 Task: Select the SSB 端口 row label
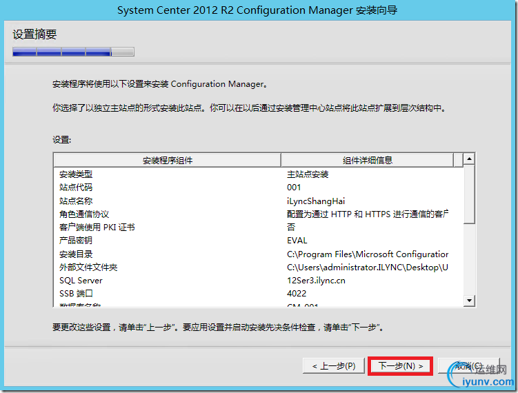click(76, 293)
